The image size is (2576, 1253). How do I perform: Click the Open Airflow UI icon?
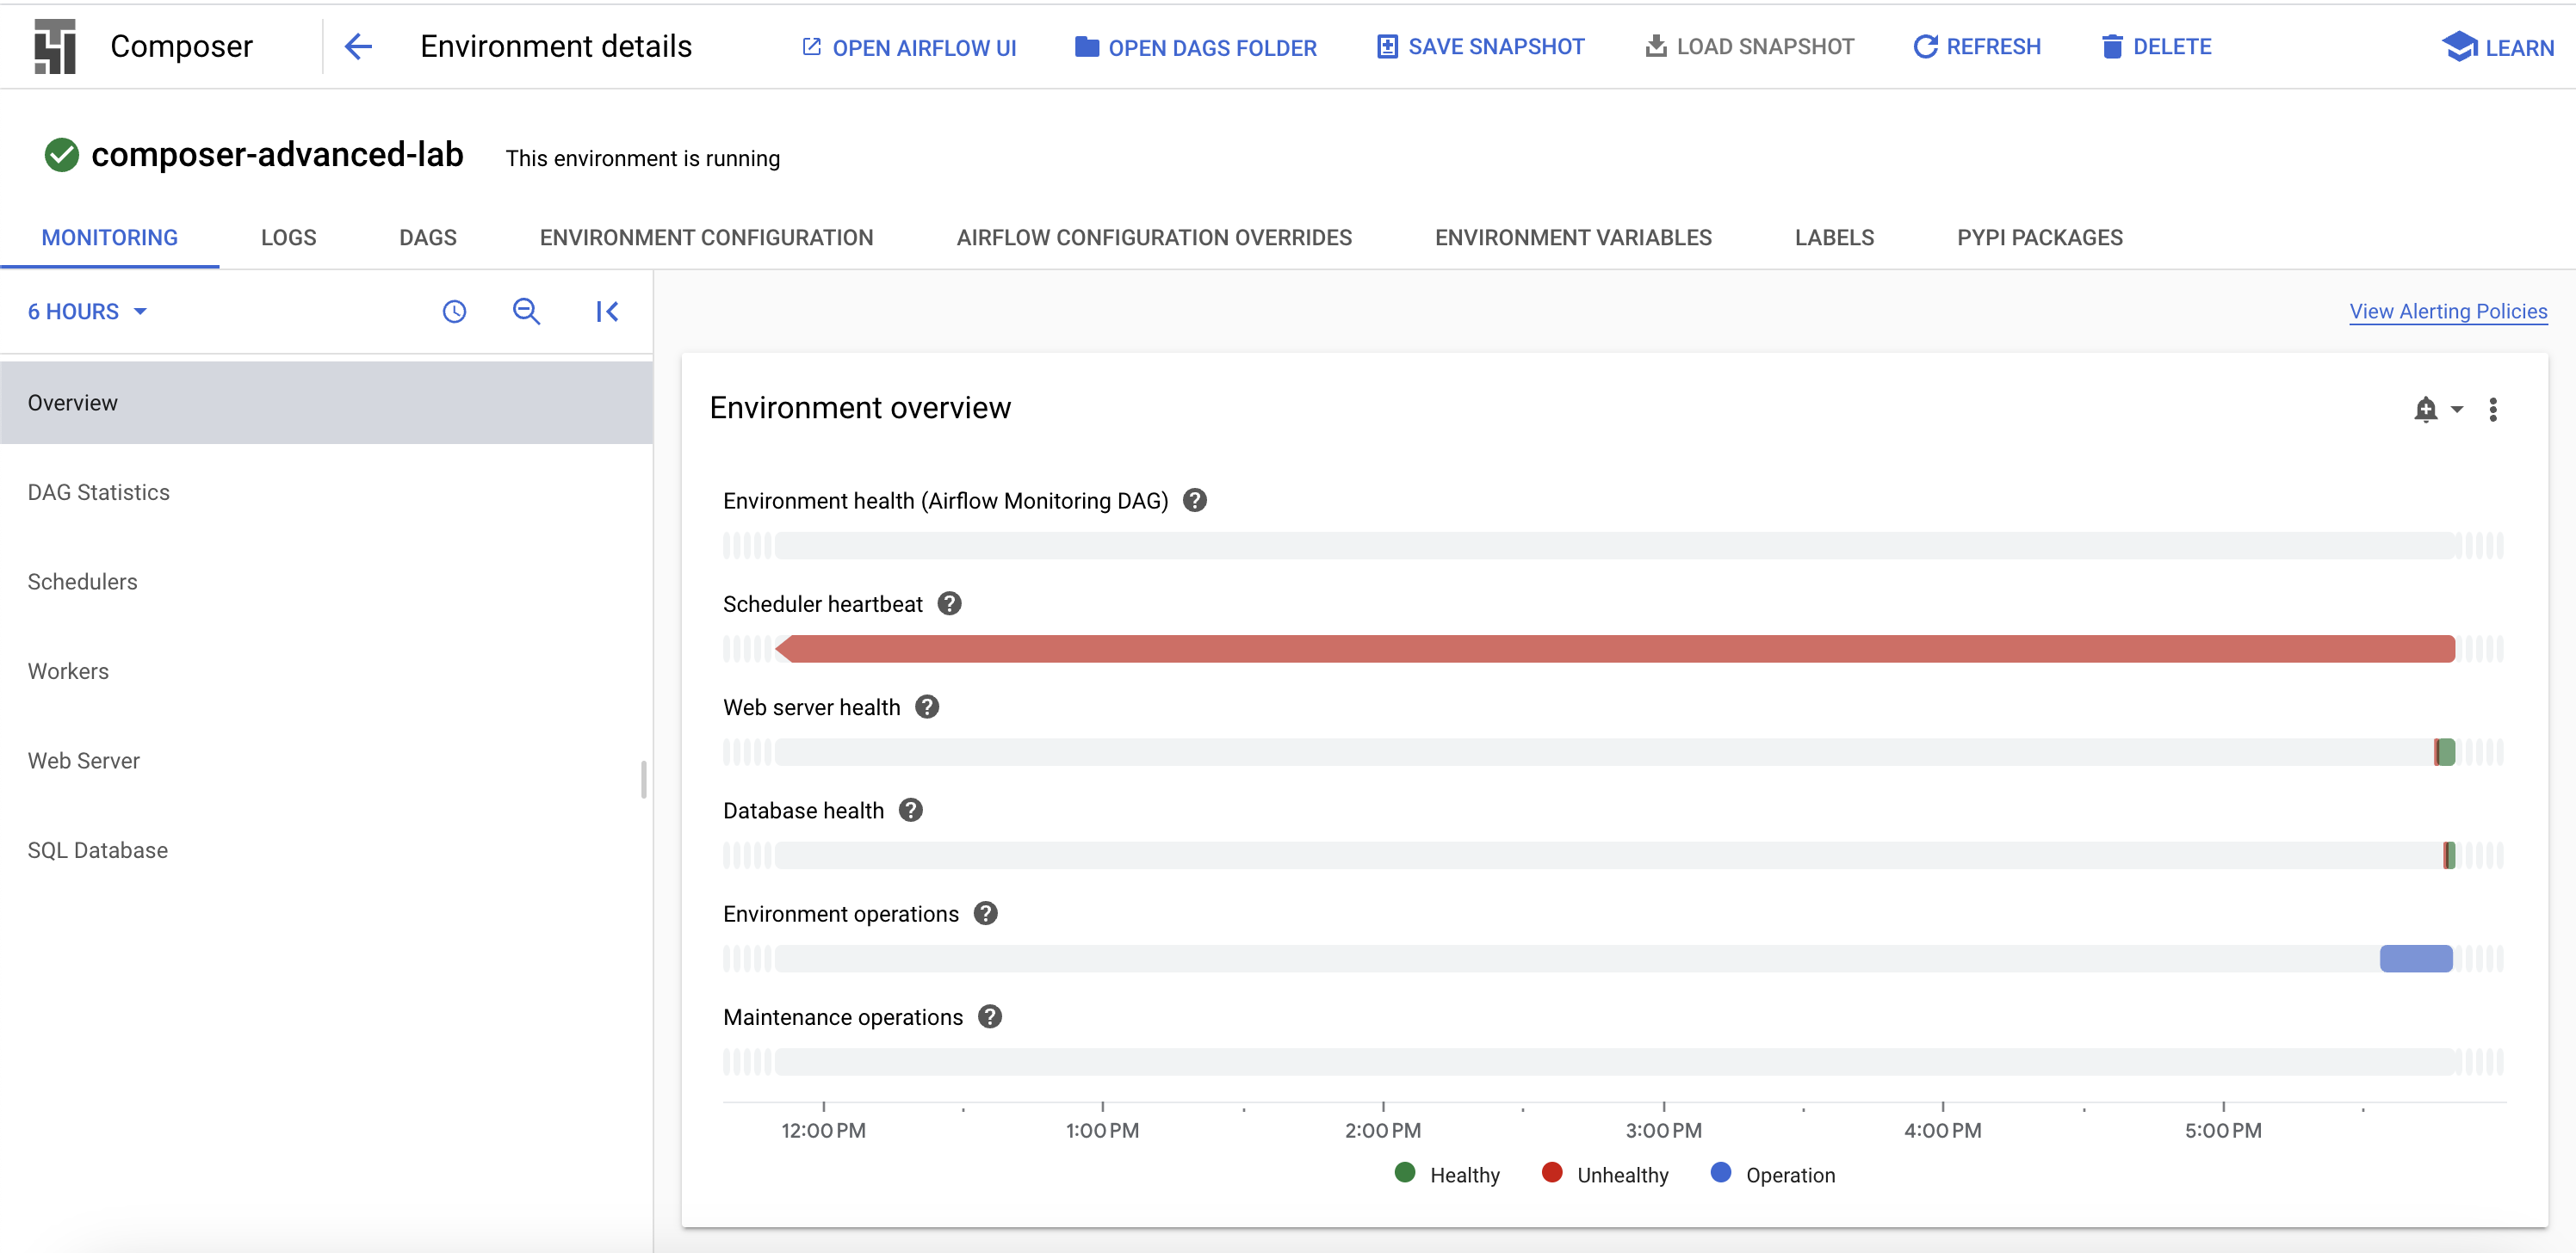point(810,46)
